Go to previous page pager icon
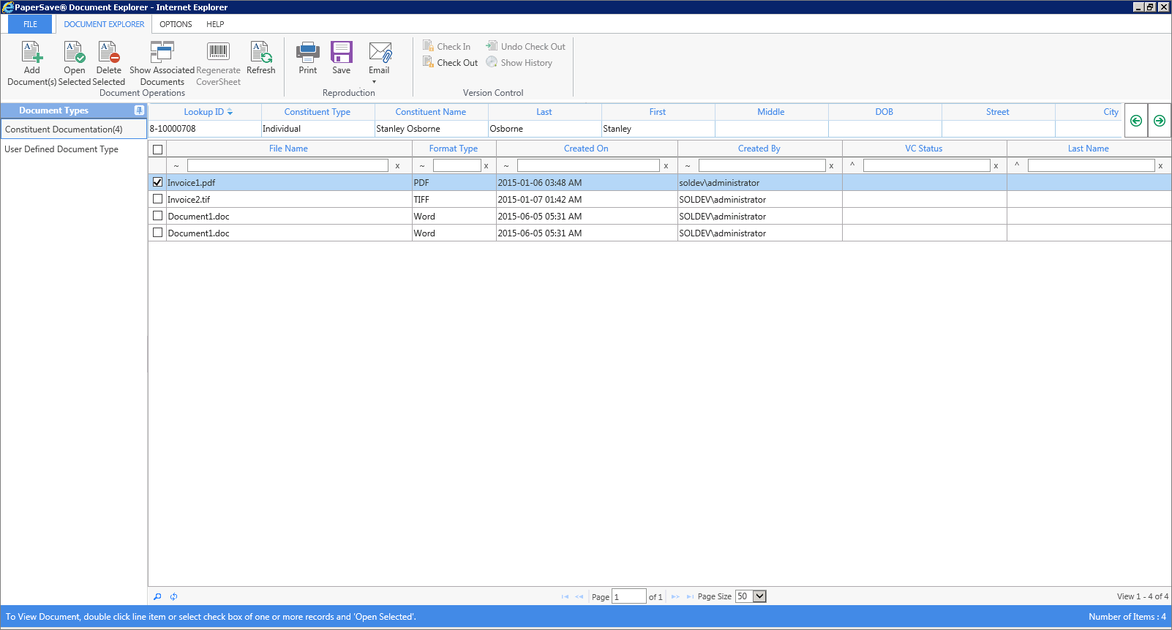The image size is (1172, 630). (579, 596)
